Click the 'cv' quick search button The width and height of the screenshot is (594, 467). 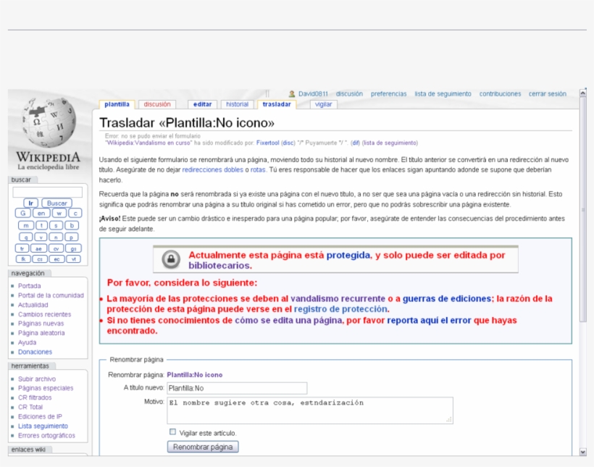coord(56,248)
